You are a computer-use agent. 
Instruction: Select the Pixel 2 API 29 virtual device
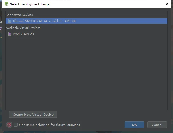click(86, 34)
